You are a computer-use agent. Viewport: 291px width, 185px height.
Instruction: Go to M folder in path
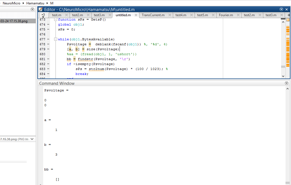click(52, 3)
